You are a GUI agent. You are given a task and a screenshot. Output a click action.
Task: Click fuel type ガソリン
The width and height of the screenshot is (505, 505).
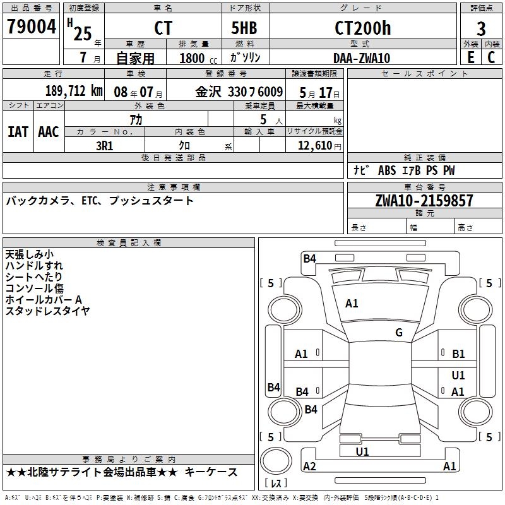pos(245,57)
